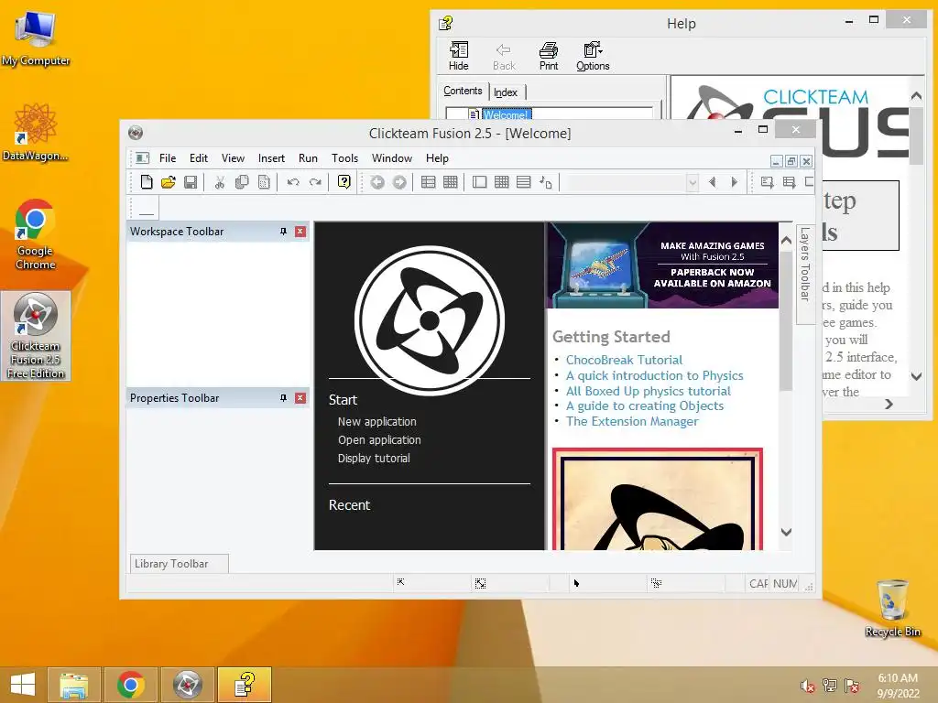Open the View menu

tap(233, 157)
